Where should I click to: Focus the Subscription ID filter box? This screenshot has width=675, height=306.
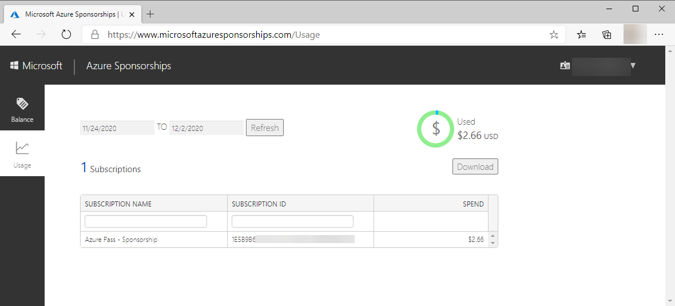pyautogui.click(x=292, y=221)
